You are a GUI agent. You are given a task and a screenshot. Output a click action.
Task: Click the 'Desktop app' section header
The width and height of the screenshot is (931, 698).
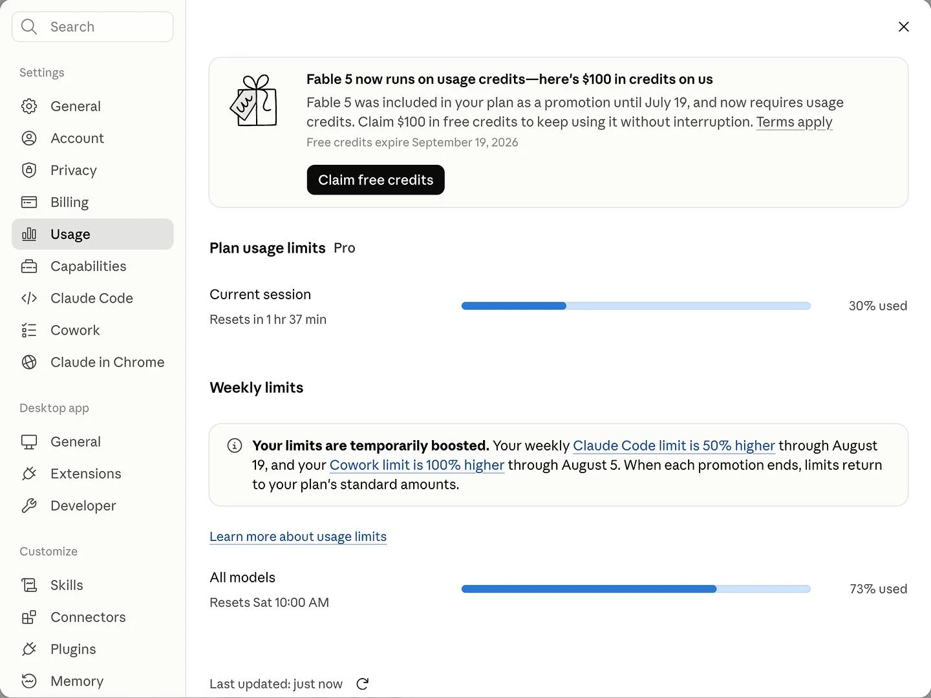tap(54, 408)
